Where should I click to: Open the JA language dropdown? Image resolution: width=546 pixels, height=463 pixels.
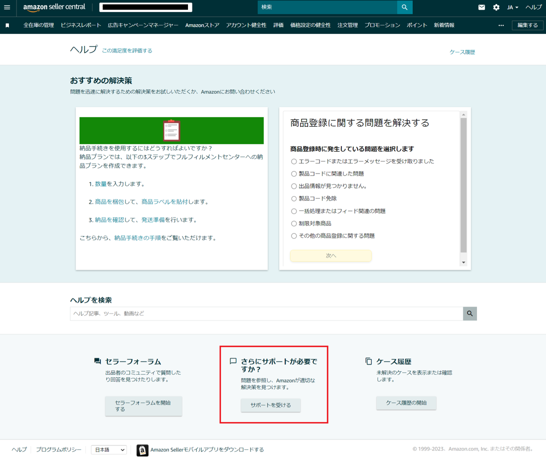pos(512,7)
